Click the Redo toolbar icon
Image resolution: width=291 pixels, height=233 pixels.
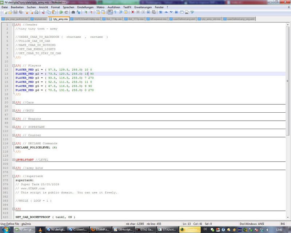click(x=67, y=12)
